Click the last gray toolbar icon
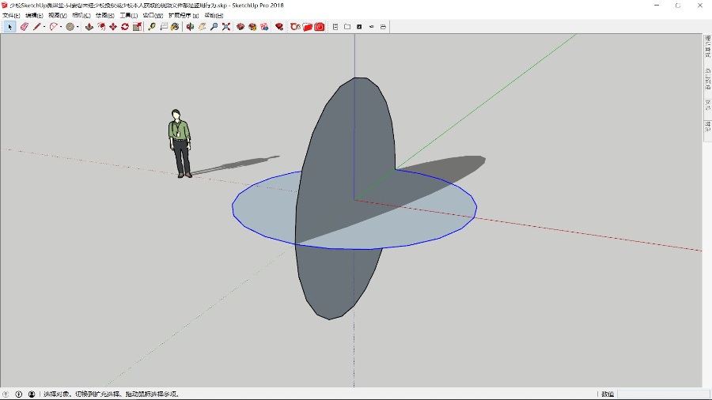The width and height of the screenshot is (712, 400). [x=383, y=27]
